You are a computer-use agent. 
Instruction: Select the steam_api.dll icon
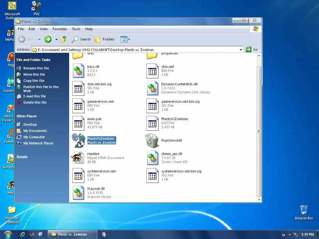tap(152, 158)
